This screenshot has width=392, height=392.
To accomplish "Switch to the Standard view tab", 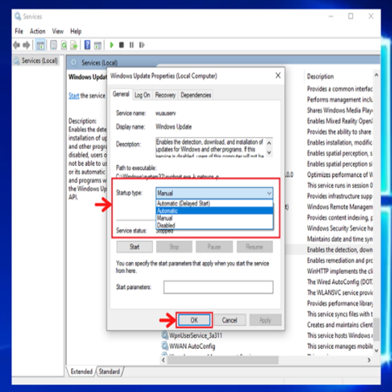I will tap(110, 371).
